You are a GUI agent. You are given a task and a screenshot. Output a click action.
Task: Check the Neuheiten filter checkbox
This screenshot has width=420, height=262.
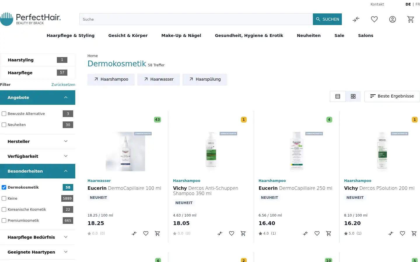4,125
